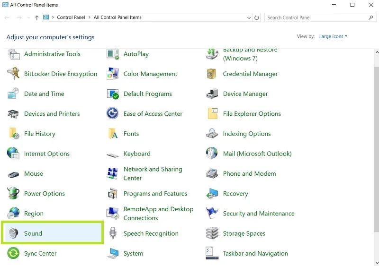Viewport: 379px width, 266px height.
Task: Expand the View by Large icons dropdown
Action: 333,36
